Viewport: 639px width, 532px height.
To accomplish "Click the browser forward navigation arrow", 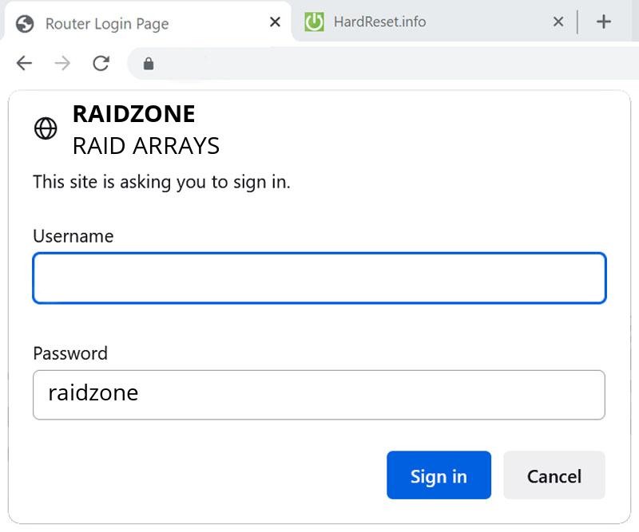I will click(62, 62).
